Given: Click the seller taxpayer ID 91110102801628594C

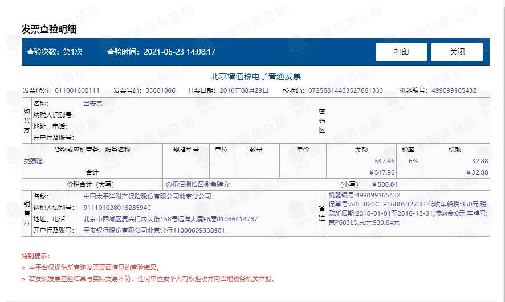Looking at the screenshot, I should point(117,208).
